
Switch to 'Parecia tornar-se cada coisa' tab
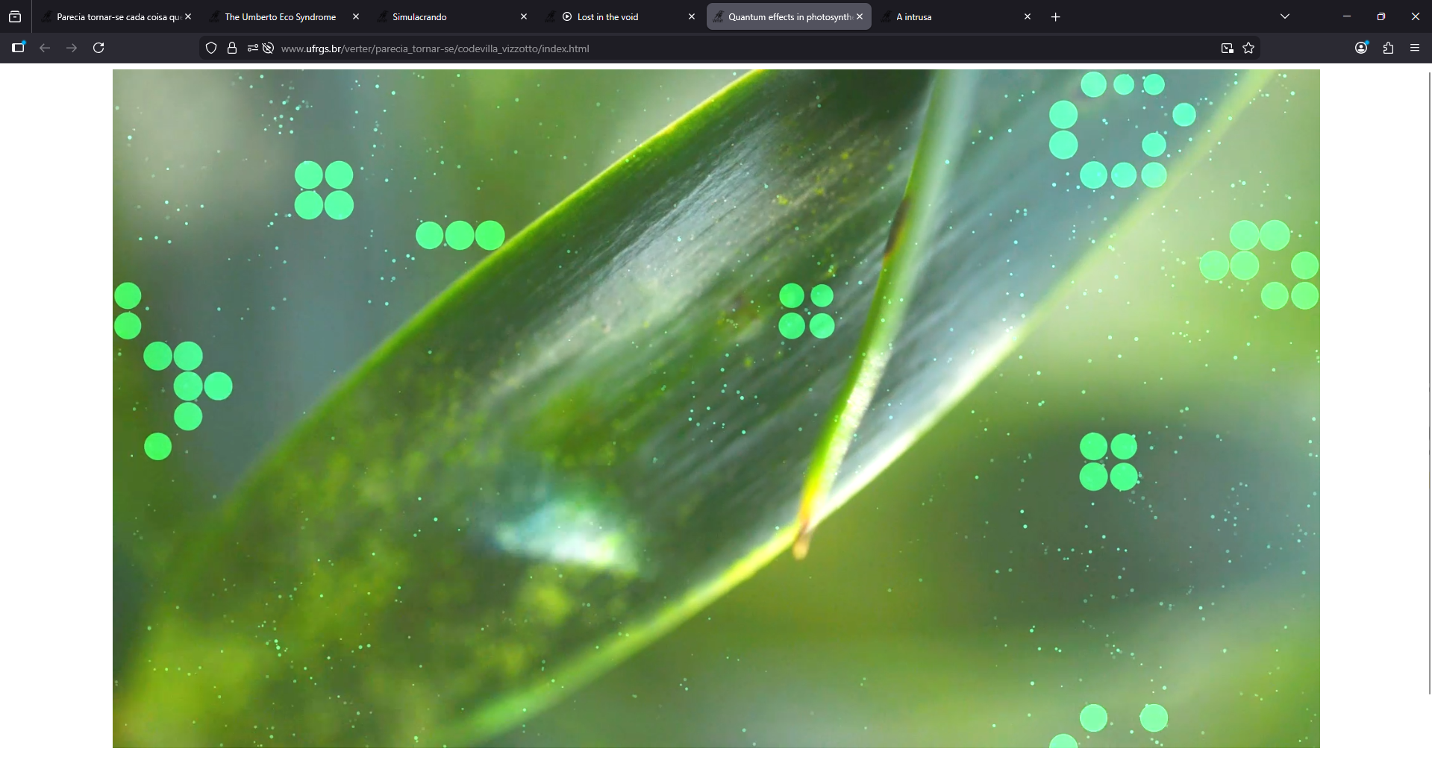[117, 16]
